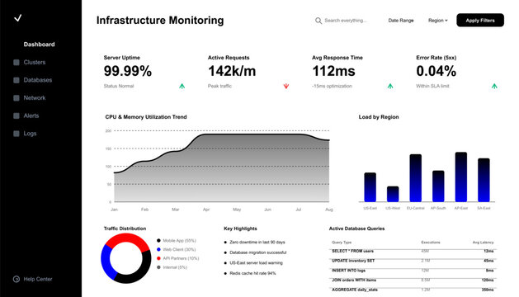Click Web Client blue legend dot
The width and height of the screenshot is (519, 297).
158,250
